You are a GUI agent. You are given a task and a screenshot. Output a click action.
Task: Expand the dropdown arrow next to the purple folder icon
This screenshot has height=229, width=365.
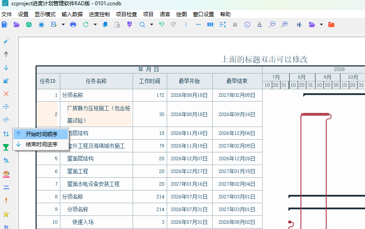pyautogui.click(x=321, y=25)
